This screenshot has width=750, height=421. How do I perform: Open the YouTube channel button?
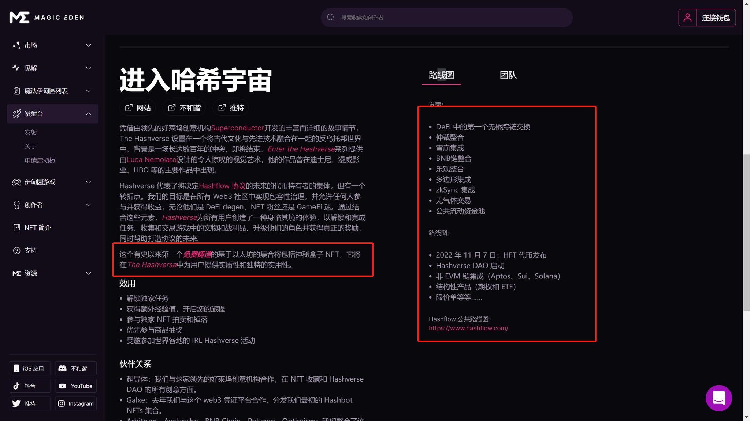76,386
